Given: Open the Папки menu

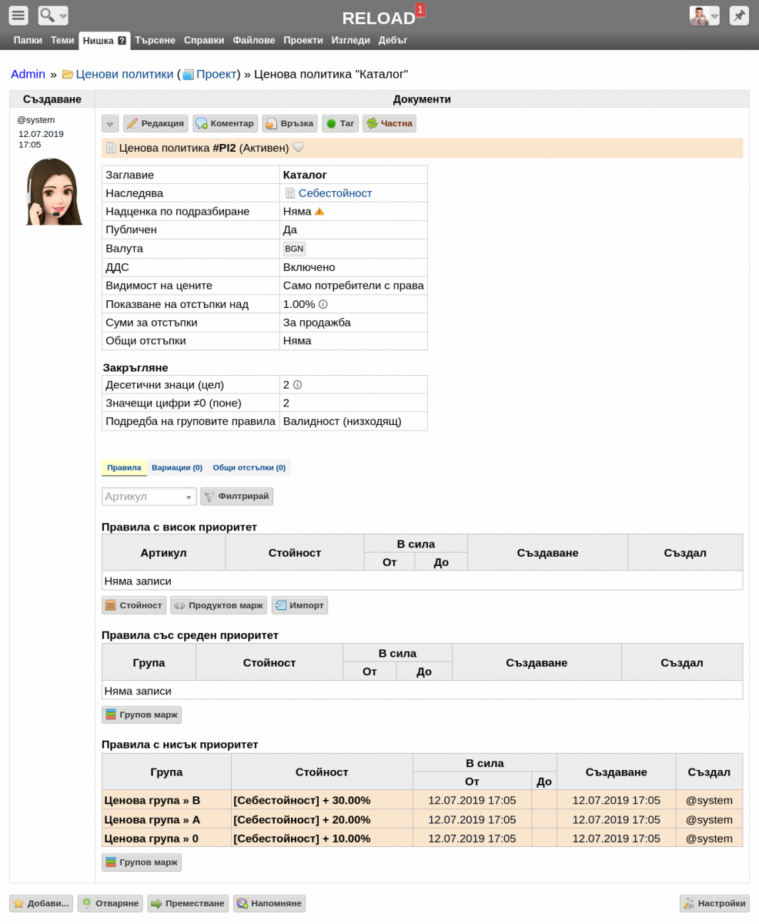Looking at the screenshot, I should pyautogui.click(x=28, y=41).
